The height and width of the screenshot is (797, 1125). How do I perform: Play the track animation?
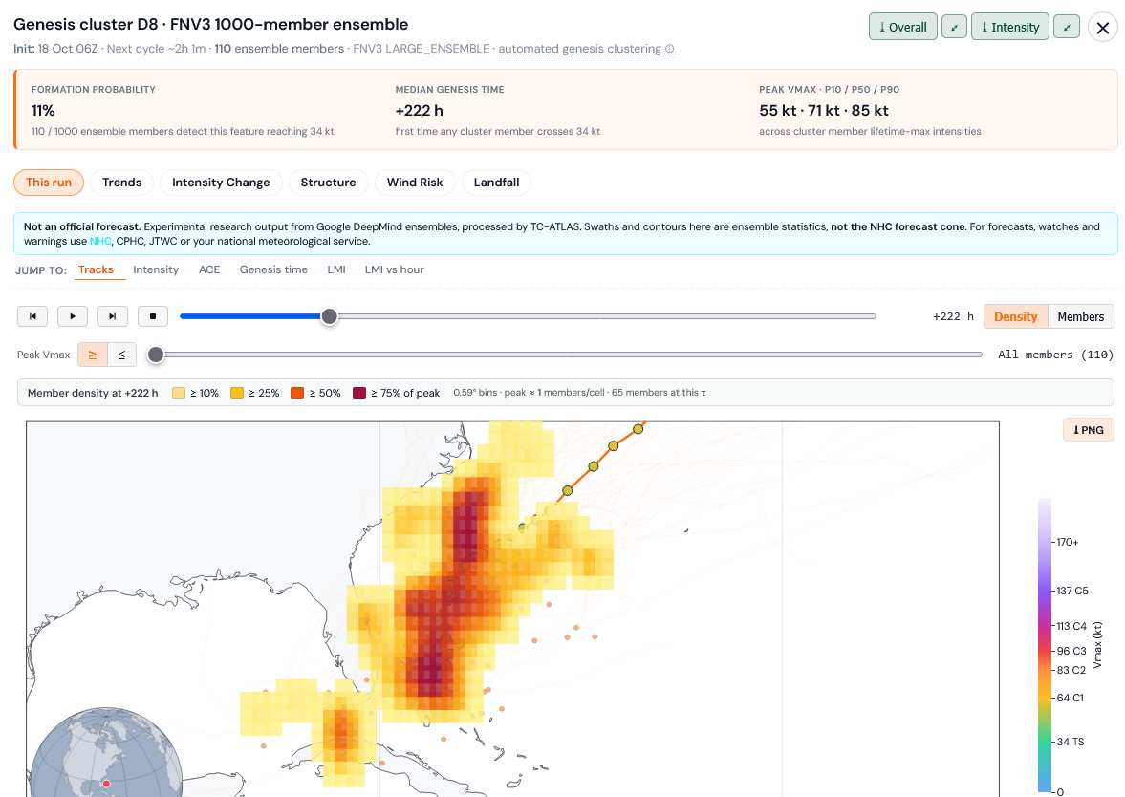click(73, 316)
